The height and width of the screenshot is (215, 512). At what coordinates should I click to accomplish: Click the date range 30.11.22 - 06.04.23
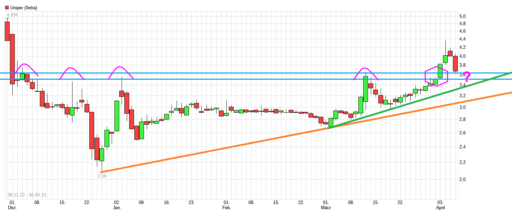[27, 195]
